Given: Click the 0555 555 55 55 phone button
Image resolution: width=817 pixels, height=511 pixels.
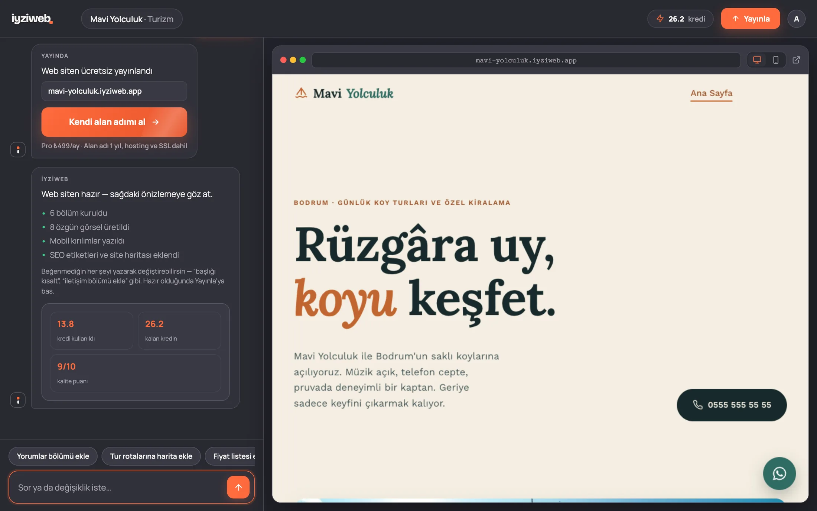Looking at the screenshot, I should click(x=732, y=405).
